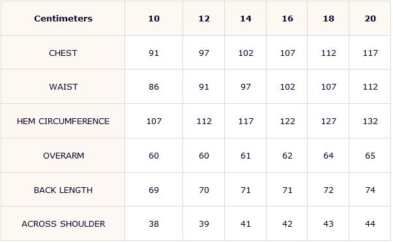Screen dimensions: 393x243
Task: Click waist value 86 for size 10
Action: pos(154,87)
